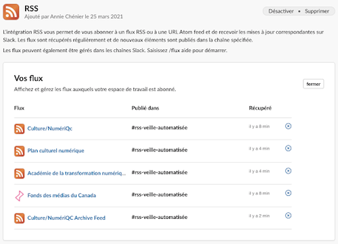Click channel name in Académie row
338x244 pixels.
click(x=160, y=172)
